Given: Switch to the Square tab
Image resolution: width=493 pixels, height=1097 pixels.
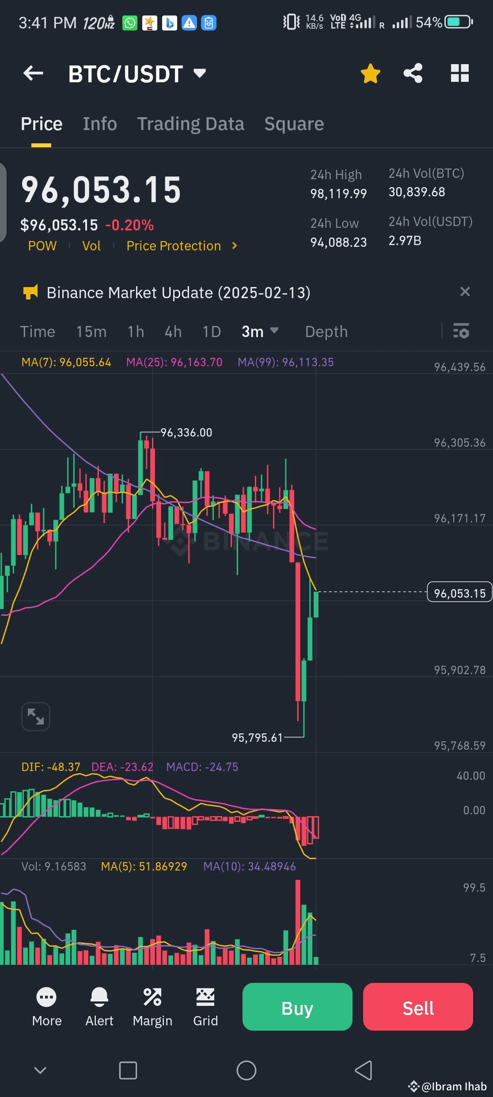Looking at the screenshot, I should pos(294,124).
